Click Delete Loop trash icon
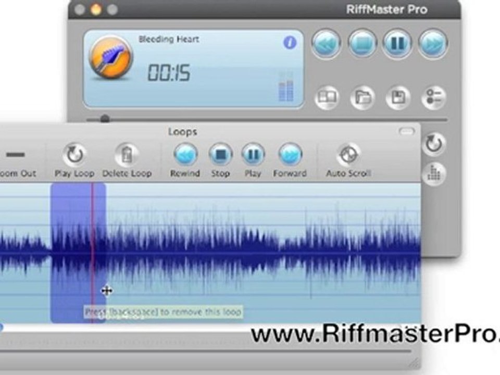This screenshot has width=500, height=375. 127,160
